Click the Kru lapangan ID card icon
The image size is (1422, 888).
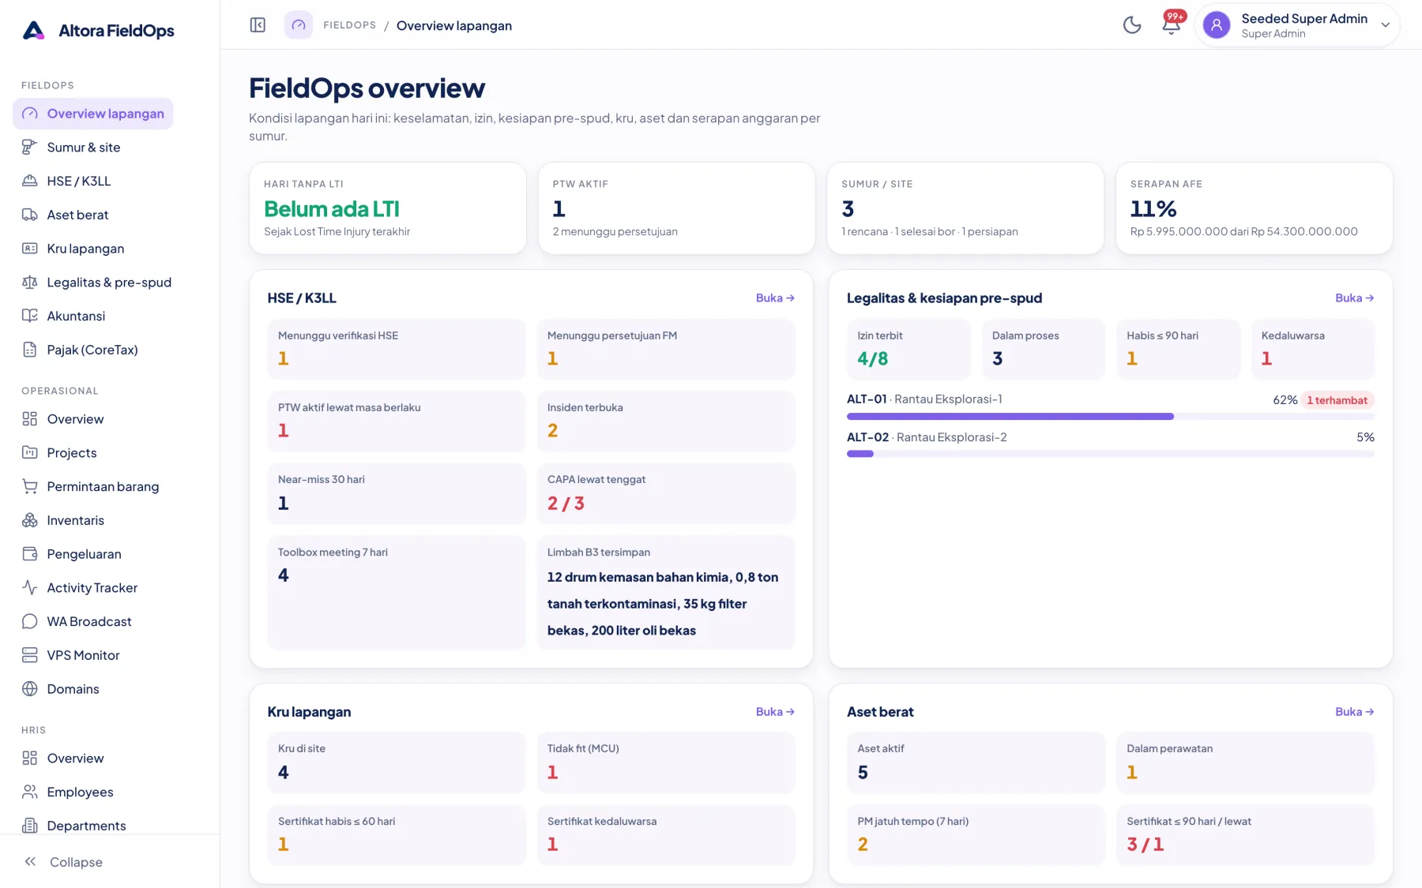(x=30, y=249)
